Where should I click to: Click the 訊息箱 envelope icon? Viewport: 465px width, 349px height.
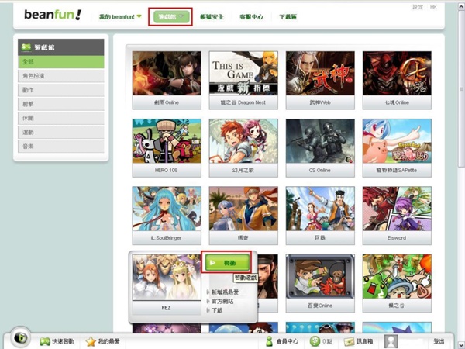(x=349, y=341)
